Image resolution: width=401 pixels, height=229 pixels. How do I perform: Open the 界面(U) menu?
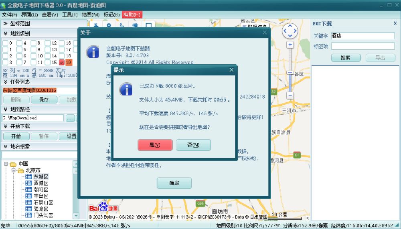point(29,14)
